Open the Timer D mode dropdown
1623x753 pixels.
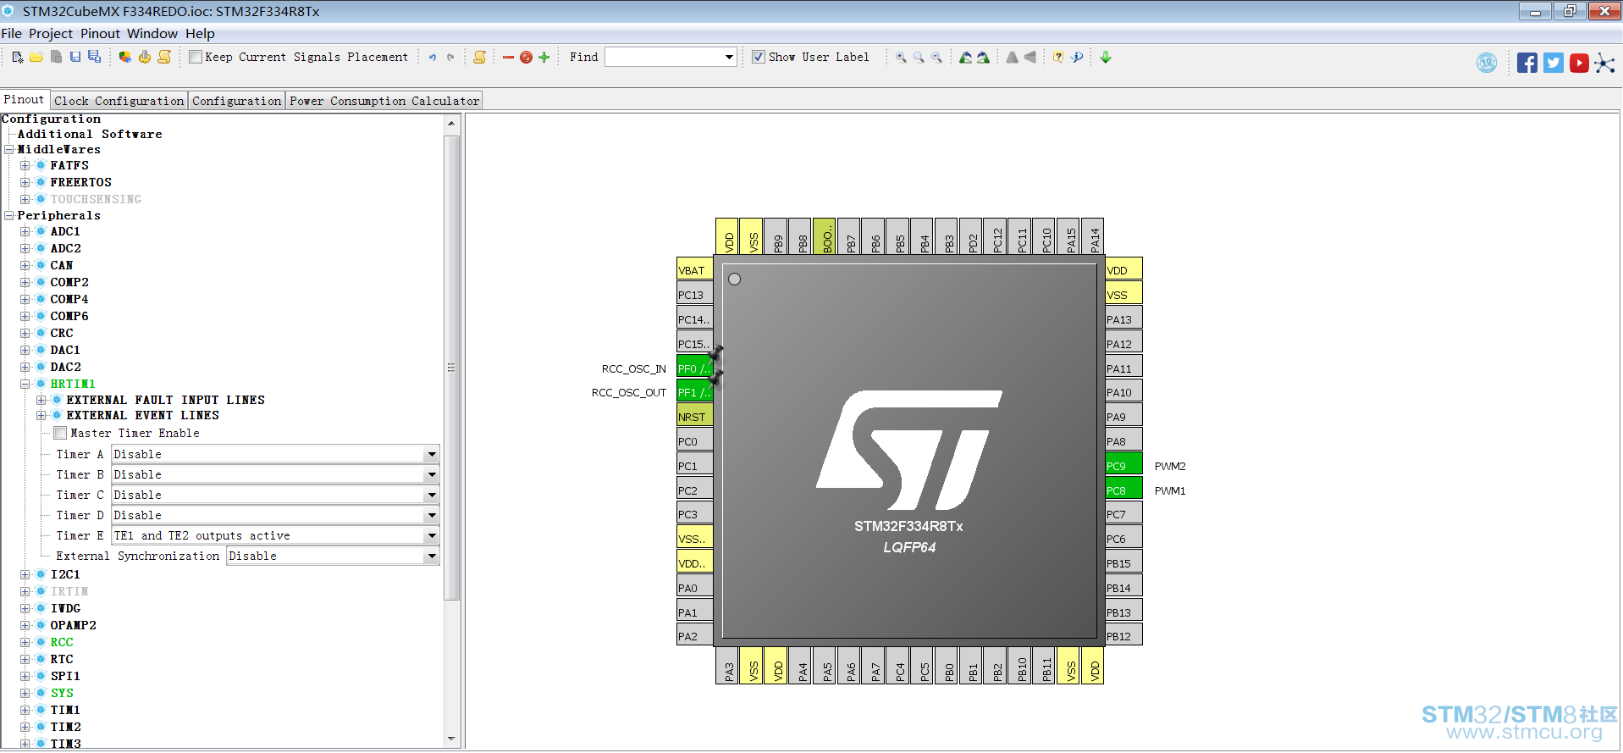(432, 516)
